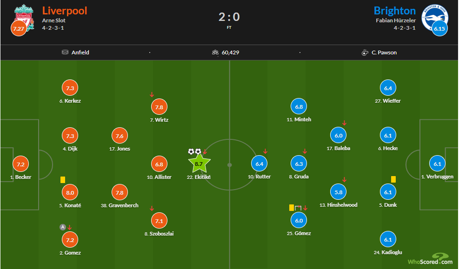Select Ekitiké's 8.7 star rating
The width and height of the screenshot is (459, 269).
tap(199, 164)
